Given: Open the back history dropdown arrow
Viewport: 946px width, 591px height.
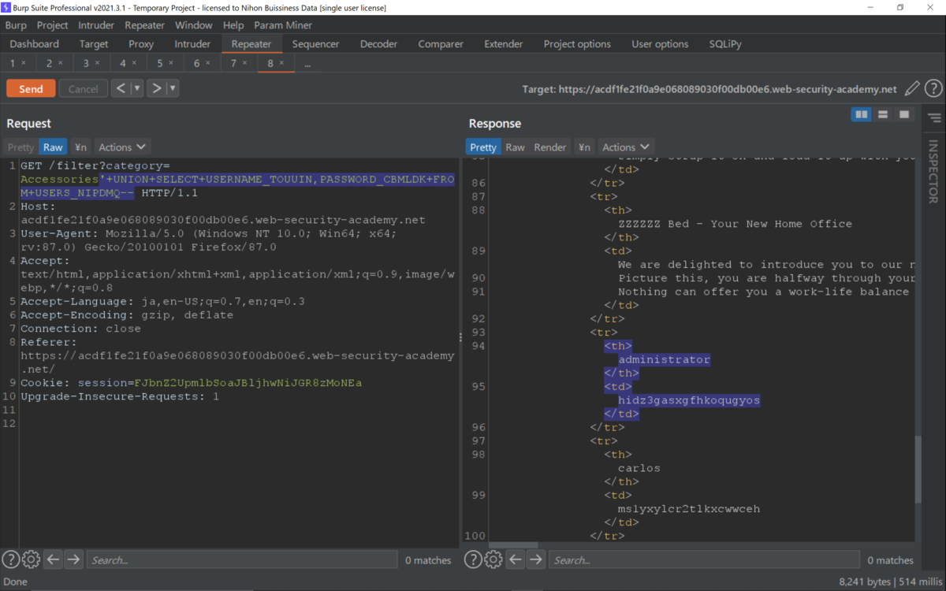Looking at the screenshot, I should pyautogui.click(x=136, y=88).
